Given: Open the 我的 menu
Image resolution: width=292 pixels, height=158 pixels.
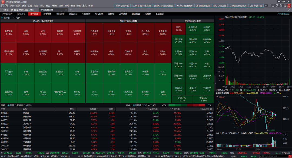Looking at the screenshot, I should coord(12,6).
